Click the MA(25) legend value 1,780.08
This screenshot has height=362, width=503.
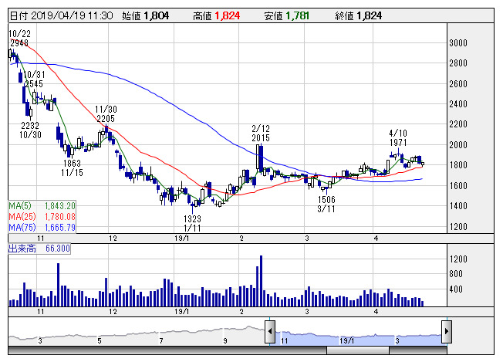pyautogui.click(x=60, y=217)
